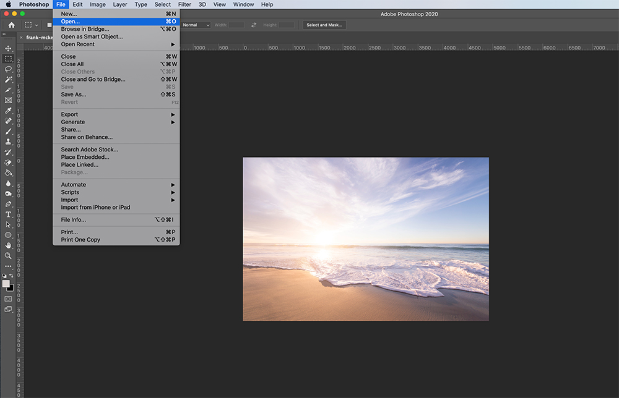Open the Window menu

(x=243, y=4)
